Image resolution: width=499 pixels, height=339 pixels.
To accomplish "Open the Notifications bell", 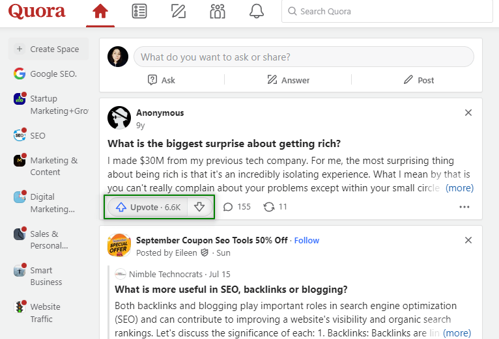I will (257, 12).
